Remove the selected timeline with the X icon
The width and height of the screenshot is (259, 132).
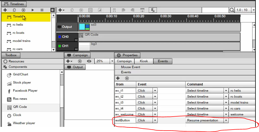[x=23, y=10]
